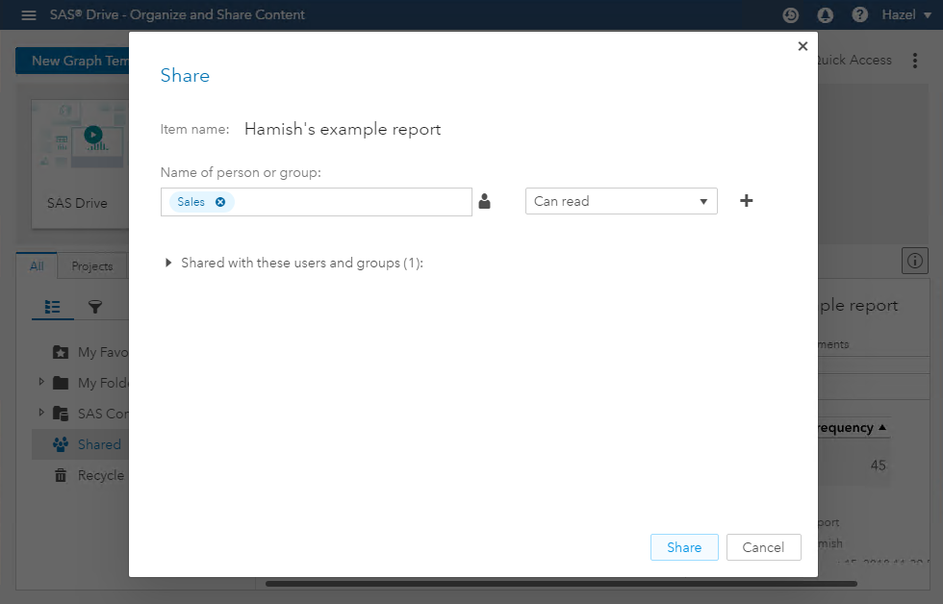Expand the My Folder tree node
Screen dimensions: 943x604
(x=41, y=382)
